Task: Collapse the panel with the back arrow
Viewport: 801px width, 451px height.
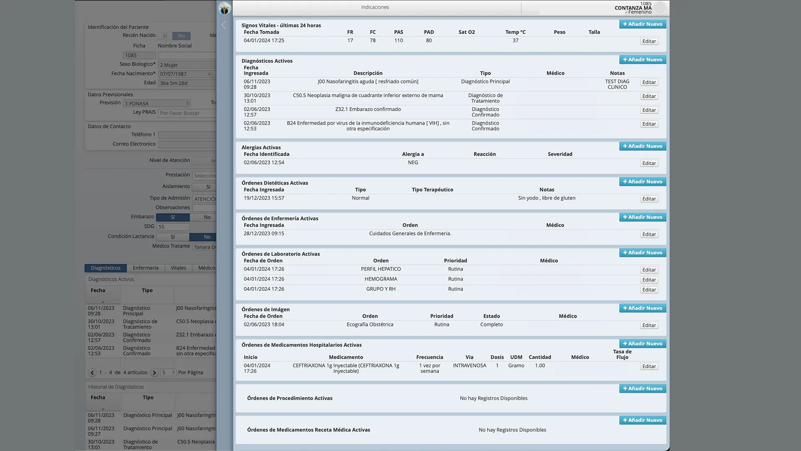Action: (x=224, y=25)
